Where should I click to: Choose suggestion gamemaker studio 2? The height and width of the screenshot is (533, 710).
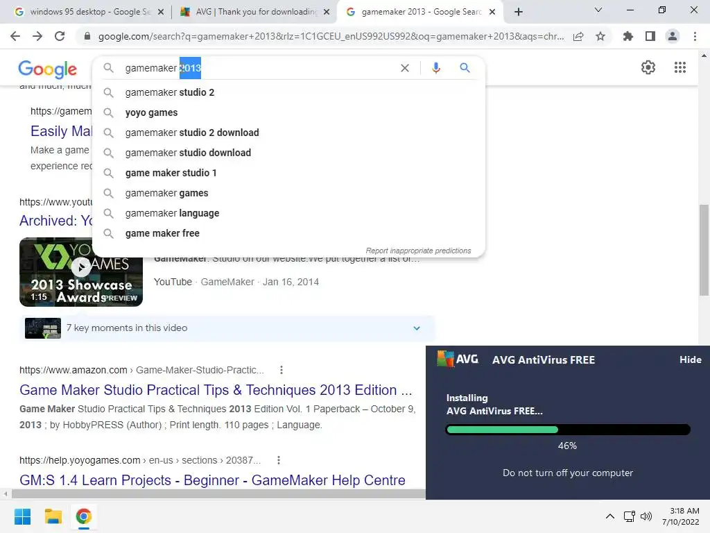click(288, 92)
